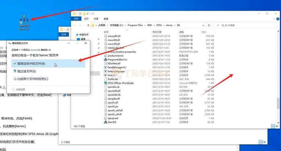
Task: Click the file list vertical scrollbar thumb
Action: point(278,103)
